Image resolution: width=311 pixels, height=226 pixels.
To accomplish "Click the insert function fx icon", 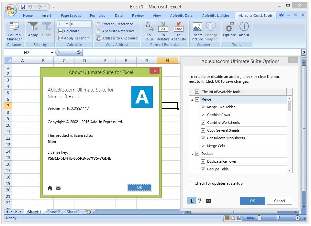I will coord(79,52).
